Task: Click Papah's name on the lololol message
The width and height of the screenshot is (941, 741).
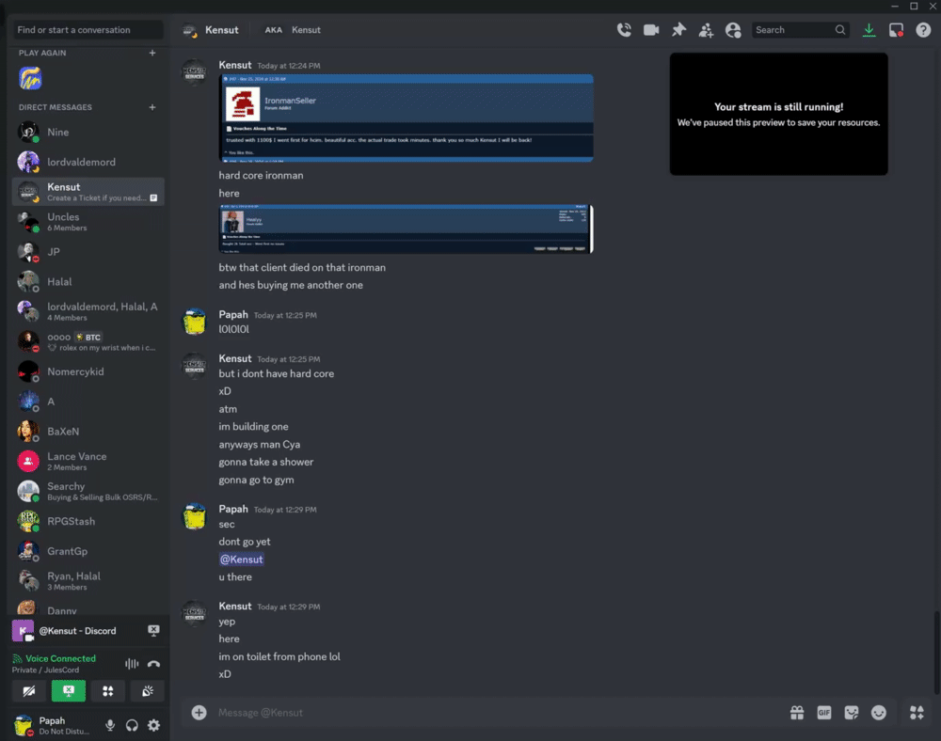Action: (x=233, y=314)
